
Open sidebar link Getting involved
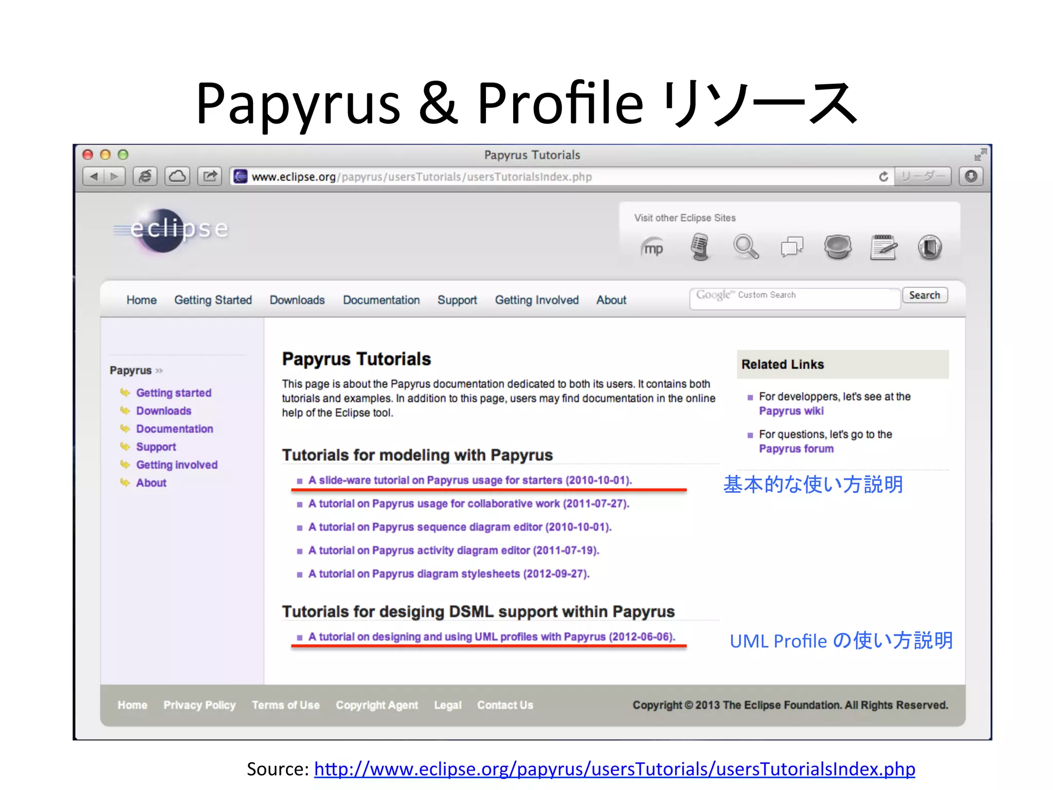[x=177, y=465]
